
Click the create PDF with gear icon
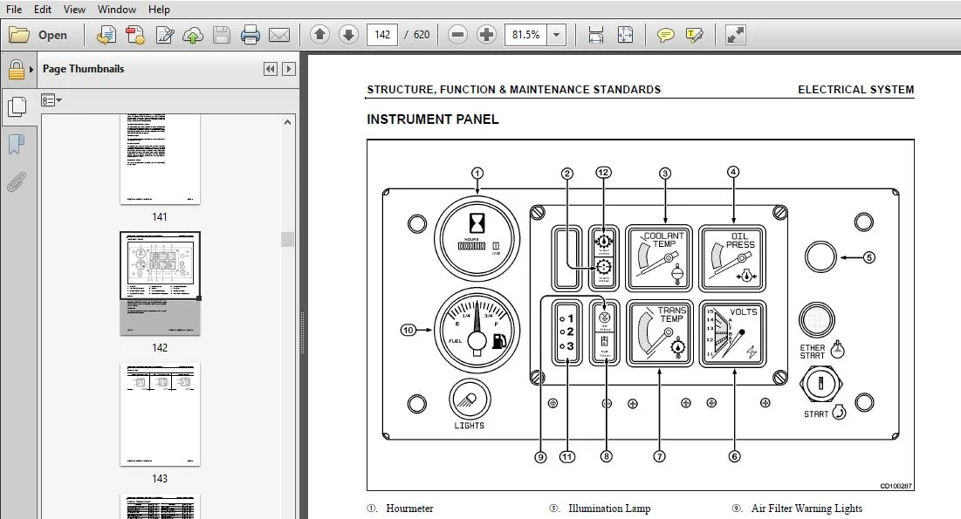point(134,35)
